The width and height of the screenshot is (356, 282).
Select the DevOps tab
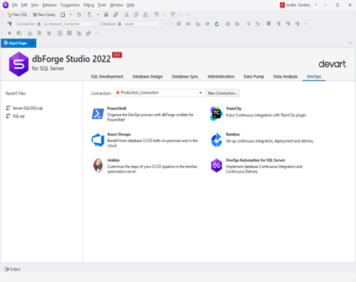[314, 77]
